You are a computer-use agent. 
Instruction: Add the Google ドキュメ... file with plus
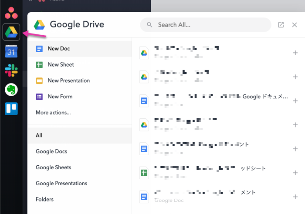295,101
